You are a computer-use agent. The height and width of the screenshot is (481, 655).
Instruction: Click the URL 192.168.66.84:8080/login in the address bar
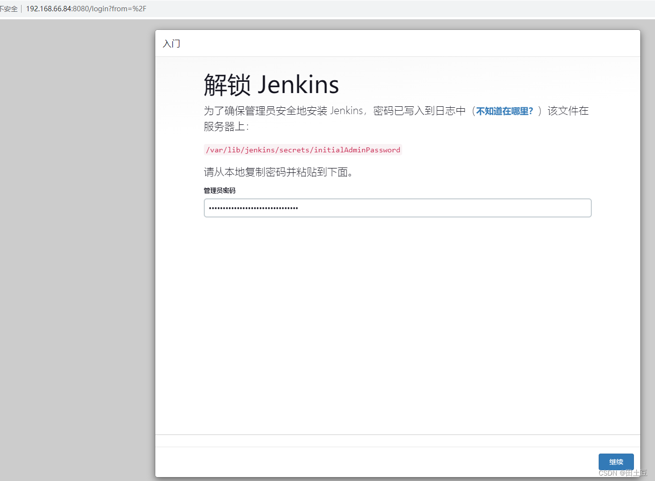pos(86,9)
